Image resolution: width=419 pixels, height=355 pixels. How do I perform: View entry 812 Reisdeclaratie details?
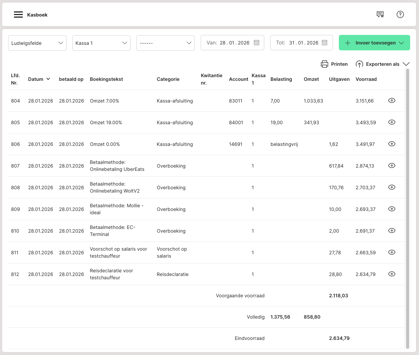click(x=392, y=274)
